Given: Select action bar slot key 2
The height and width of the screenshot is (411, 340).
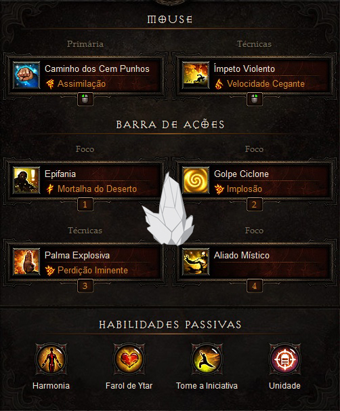Looking at the screenshot, I should (x=255, y=204).
